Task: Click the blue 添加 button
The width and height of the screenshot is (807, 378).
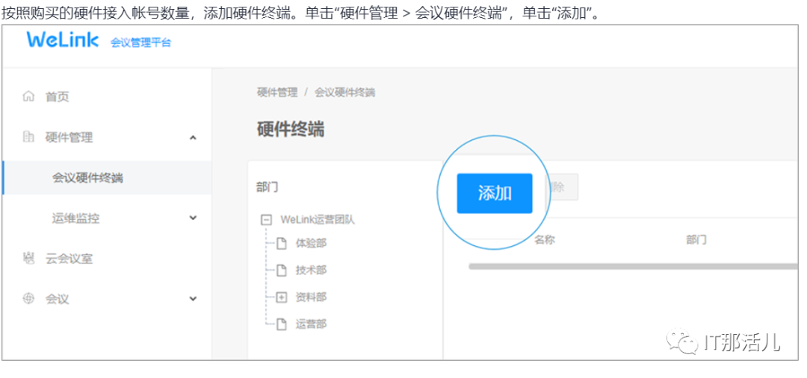Action: [x=495, y=193]
